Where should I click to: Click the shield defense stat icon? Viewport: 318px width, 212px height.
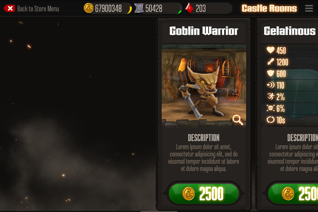click(x=271, y=74)
